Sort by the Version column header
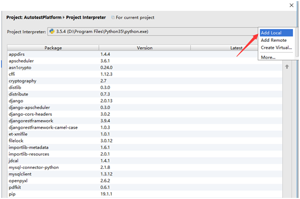This screenshot has height=199, width=300. tap(145, 48)
